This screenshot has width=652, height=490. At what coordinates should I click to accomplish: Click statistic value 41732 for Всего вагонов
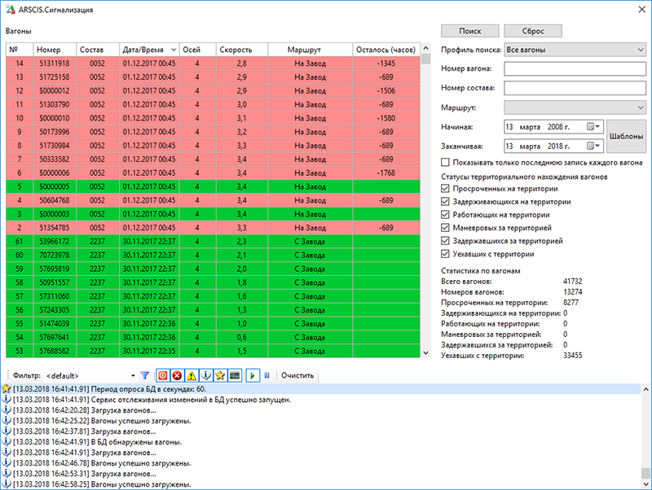coord(573,281)
